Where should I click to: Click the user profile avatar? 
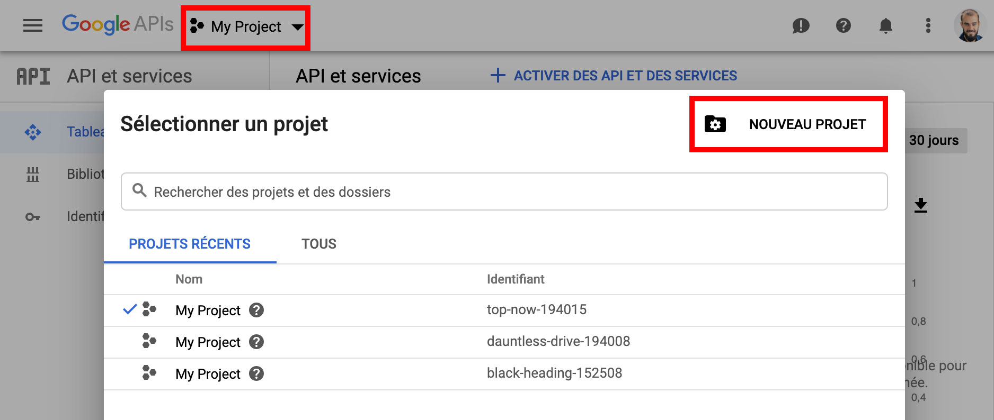pyautogui.click(x=970, y=25)
